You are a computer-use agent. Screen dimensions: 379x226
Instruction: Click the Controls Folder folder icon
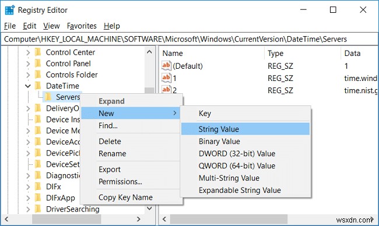pos(38,75)
